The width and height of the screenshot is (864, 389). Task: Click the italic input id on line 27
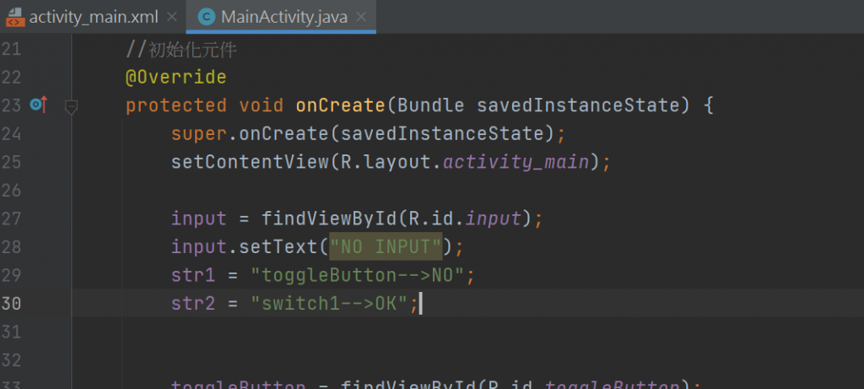click(493, 219)
